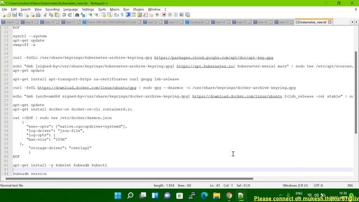Viewport: 359px width, 202px height.
Task: Open Microsoft Edge from taskbar
Action: (204, 196)
